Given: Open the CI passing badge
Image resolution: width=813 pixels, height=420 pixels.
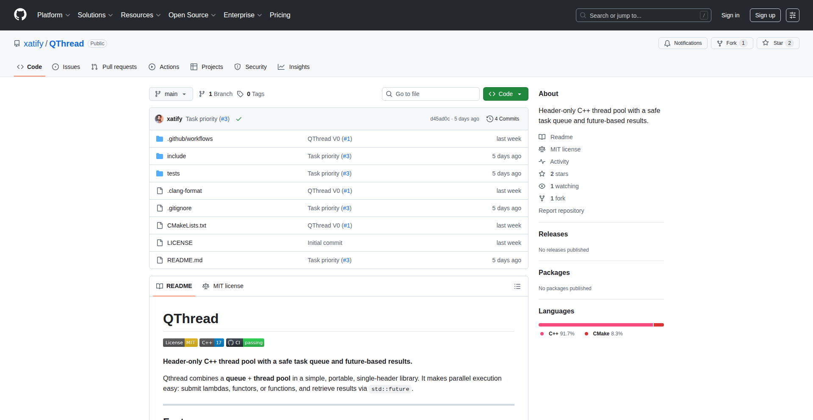Looking at the screenshot, I should click(245, 343).
